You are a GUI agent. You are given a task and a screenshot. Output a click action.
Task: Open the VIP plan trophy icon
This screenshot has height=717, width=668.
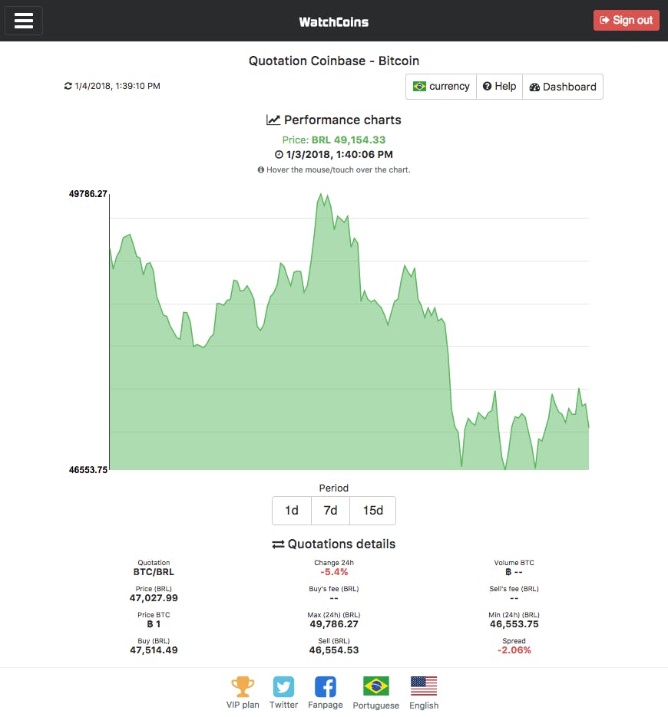243,686
